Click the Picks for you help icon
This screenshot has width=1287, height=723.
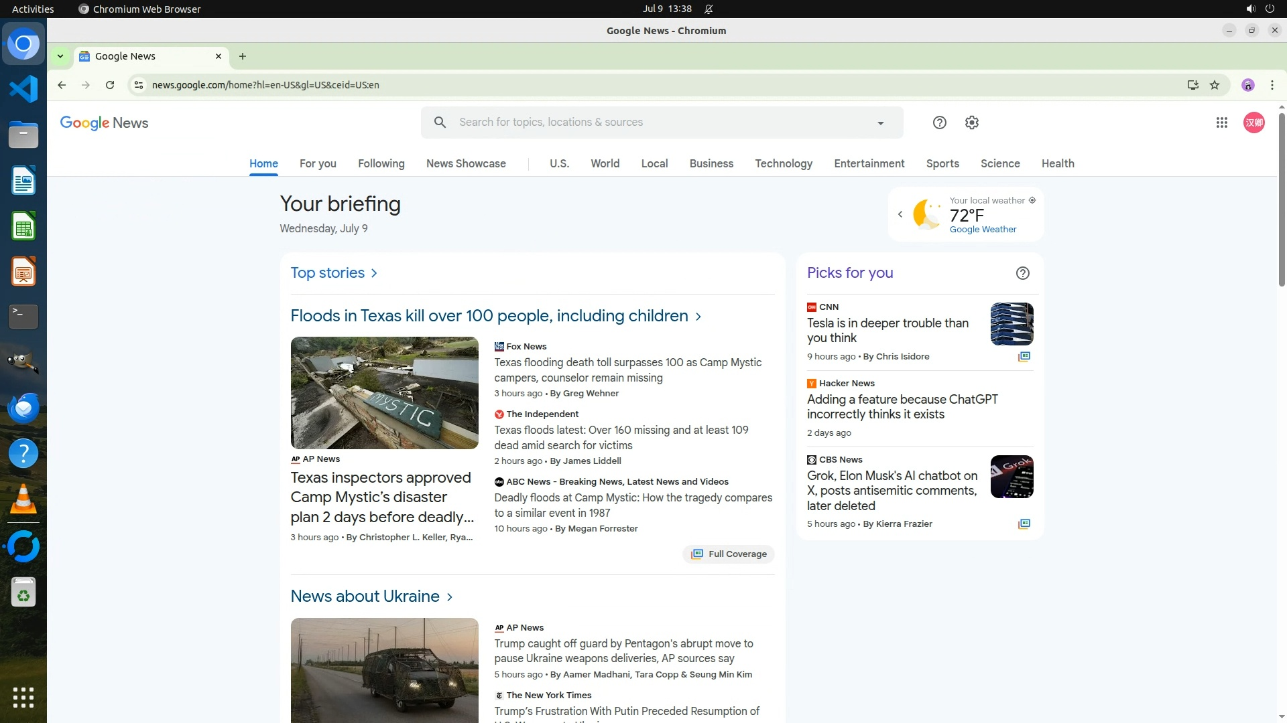(1022, 273)
